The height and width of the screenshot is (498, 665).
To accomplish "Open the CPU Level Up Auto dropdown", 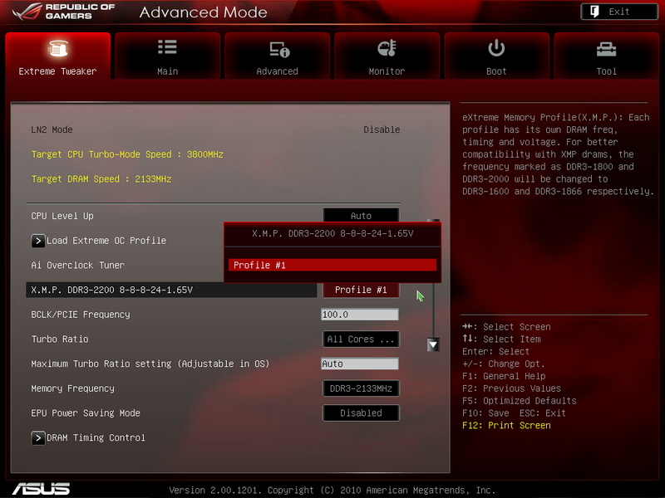I will point(361,215).
